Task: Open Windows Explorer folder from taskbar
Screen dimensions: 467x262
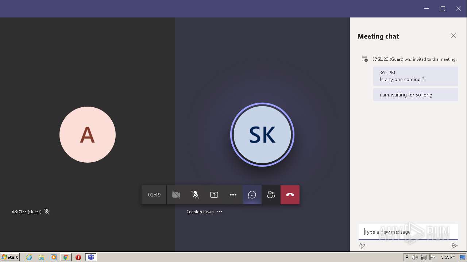Action: 41,257
